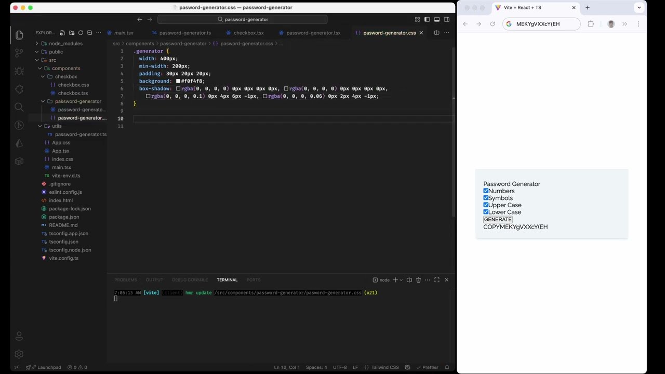
Task: Change language mode from Tailwind CSS
Action: [x=385, y=367]
